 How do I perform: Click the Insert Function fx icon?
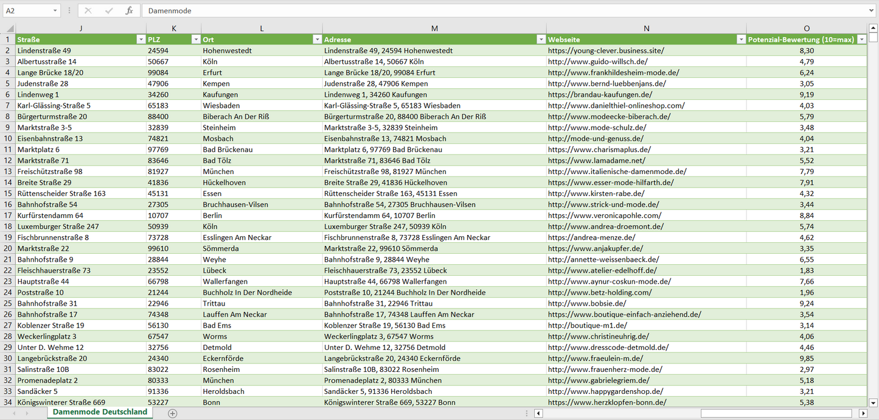click(x=129, y=11)
